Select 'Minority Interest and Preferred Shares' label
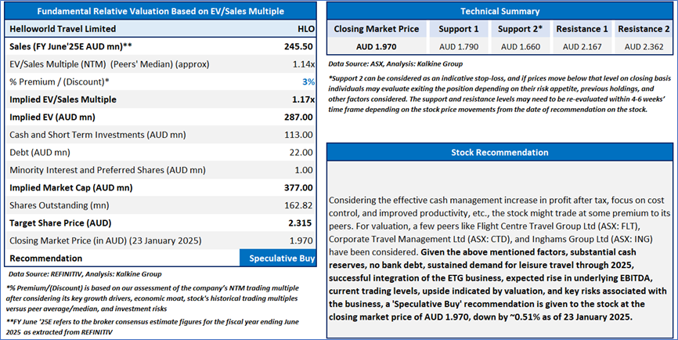Screen dimensions: 678x340 [108, 170]
